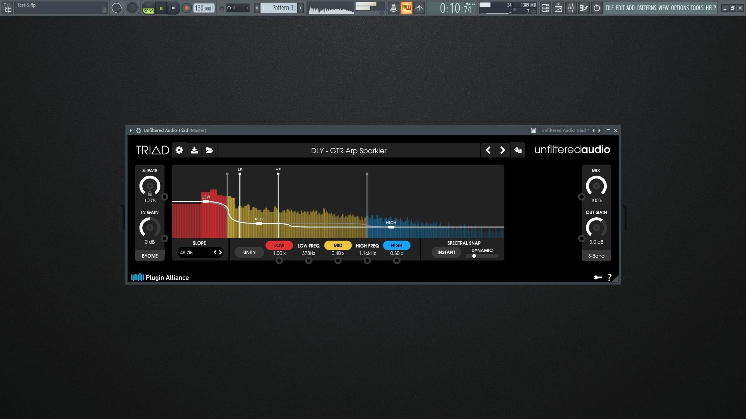The height and width of the screenshot is (419, 746).
Task: Stop playback with stop button
Action: click(173, 8)
